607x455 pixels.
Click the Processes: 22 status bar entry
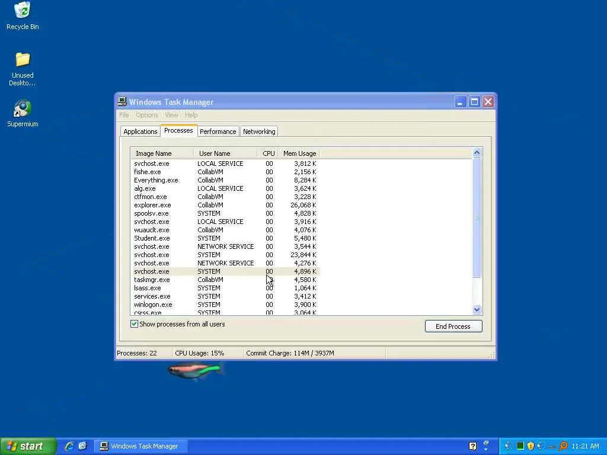pyautogui.click(x=144, y=353)
